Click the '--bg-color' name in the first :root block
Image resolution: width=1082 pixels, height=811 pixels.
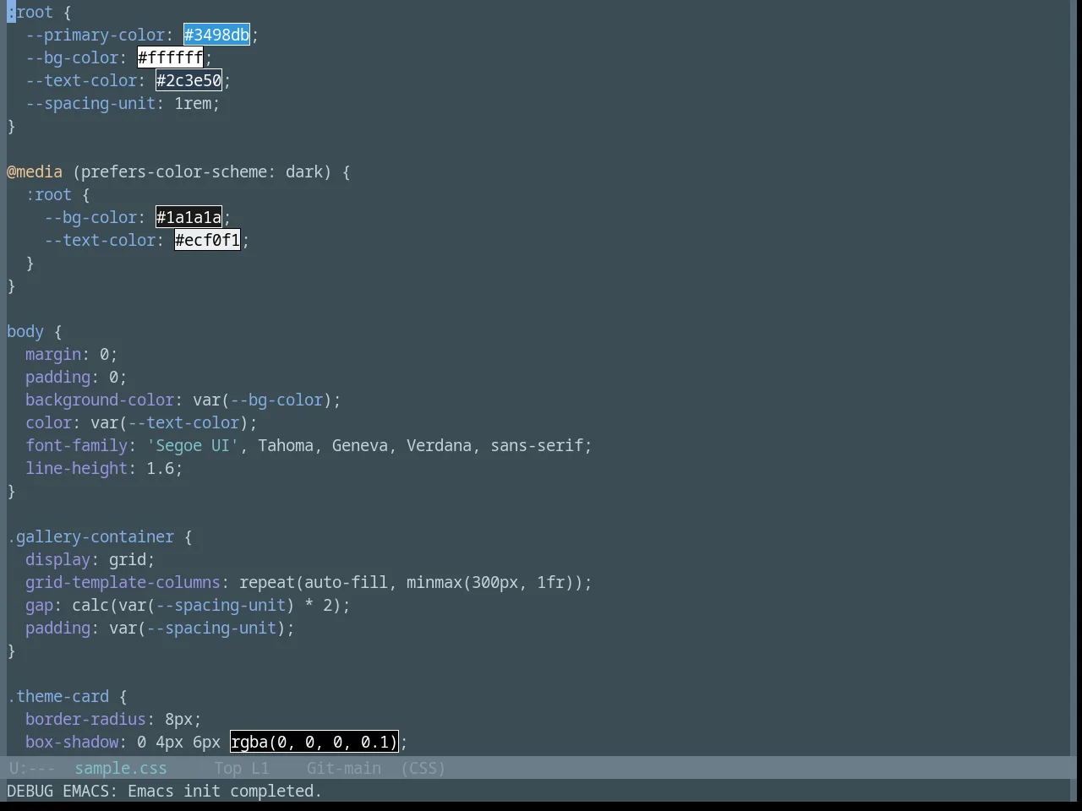click(72, 57)
